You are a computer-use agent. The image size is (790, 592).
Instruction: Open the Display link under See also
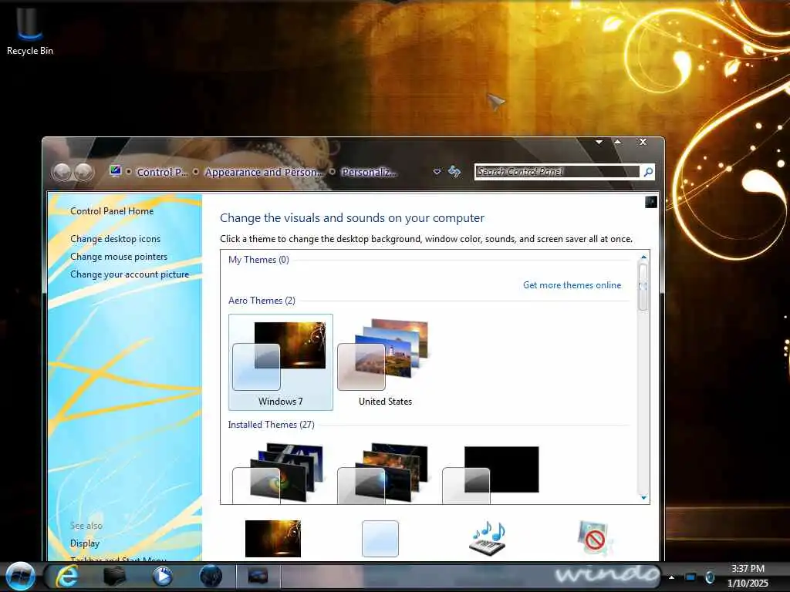(x=85, y=543)
